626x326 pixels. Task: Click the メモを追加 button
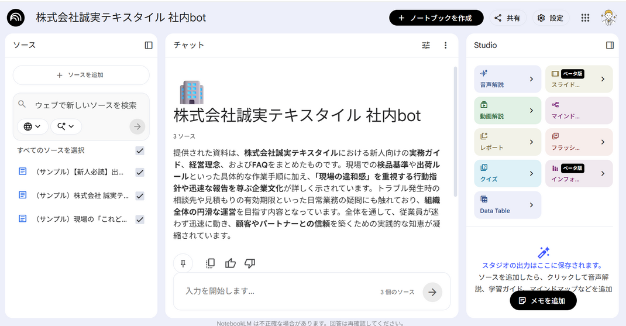click(x=542, y=301)
